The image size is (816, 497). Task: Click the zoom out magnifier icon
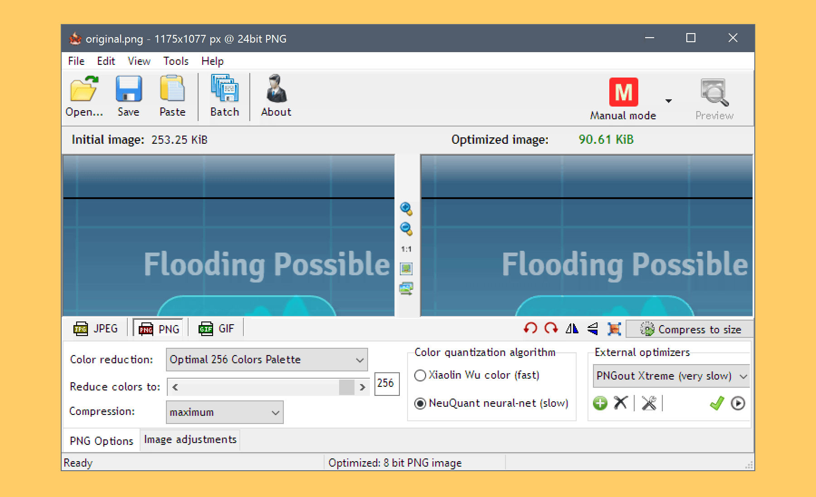(x=406, y=229)
